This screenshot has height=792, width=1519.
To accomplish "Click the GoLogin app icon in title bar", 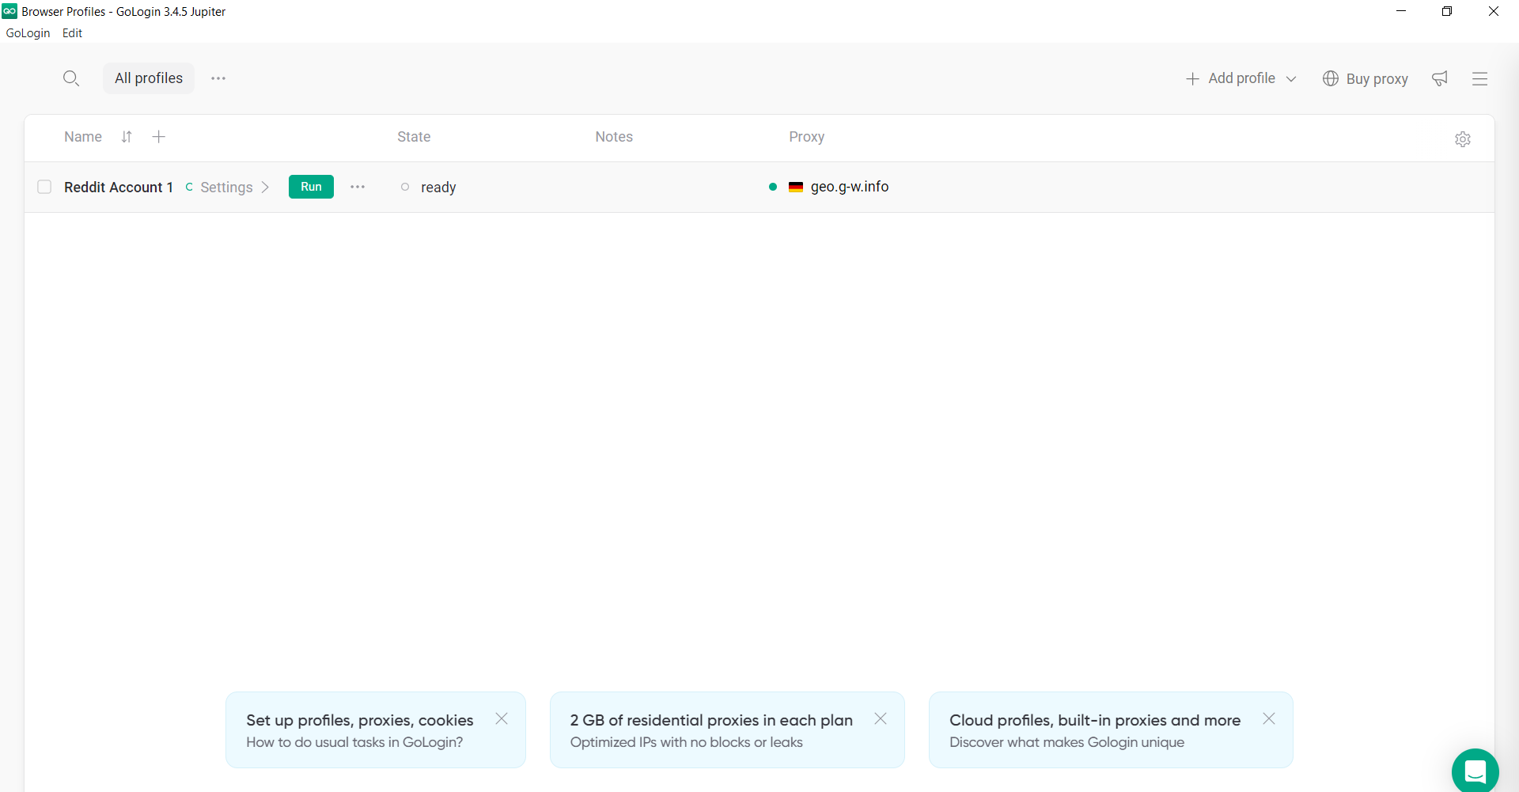I will [x=9, y=11].
